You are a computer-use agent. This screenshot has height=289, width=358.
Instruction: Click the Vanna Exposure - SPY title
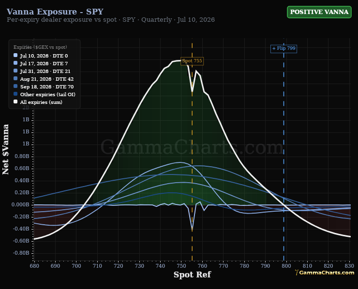[x=55, y=12]
